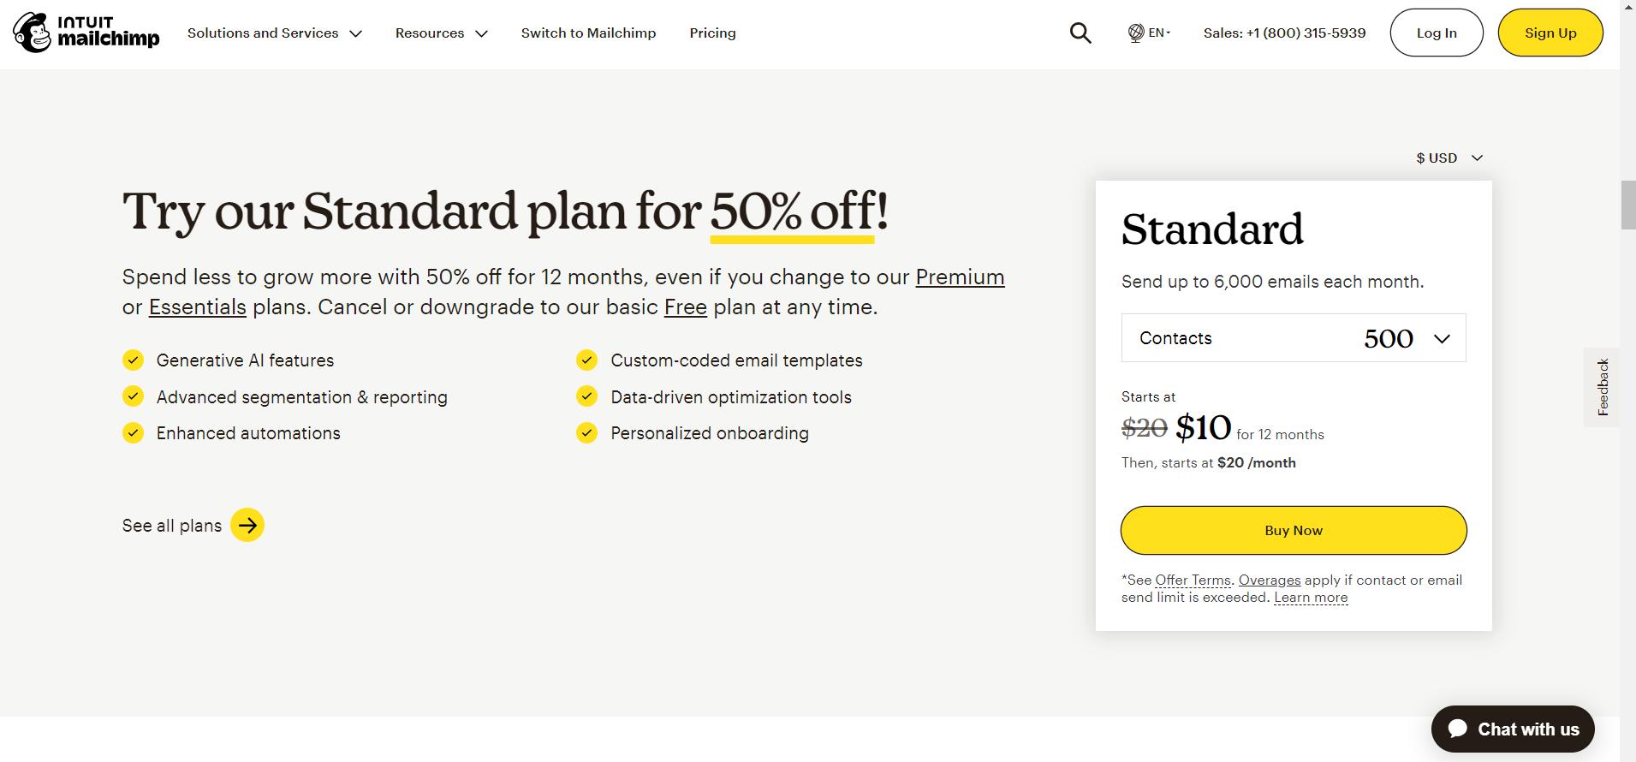Click the Mailchimp monkey logo
1636x762 pixels.
(x=33, y=33)
